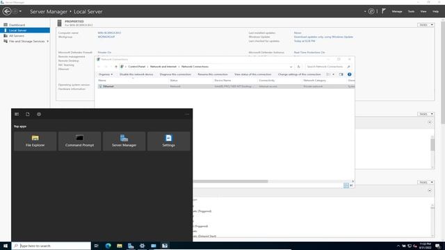The height and width of the screenshot is (250, 445).
Task: Open the search panel more options ellipsis
Action: 187,114
